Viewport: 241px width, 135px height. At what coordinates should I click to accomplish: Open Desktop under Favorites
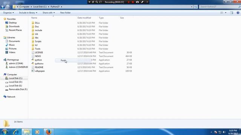pyautogui.click(x=12, y=22)
